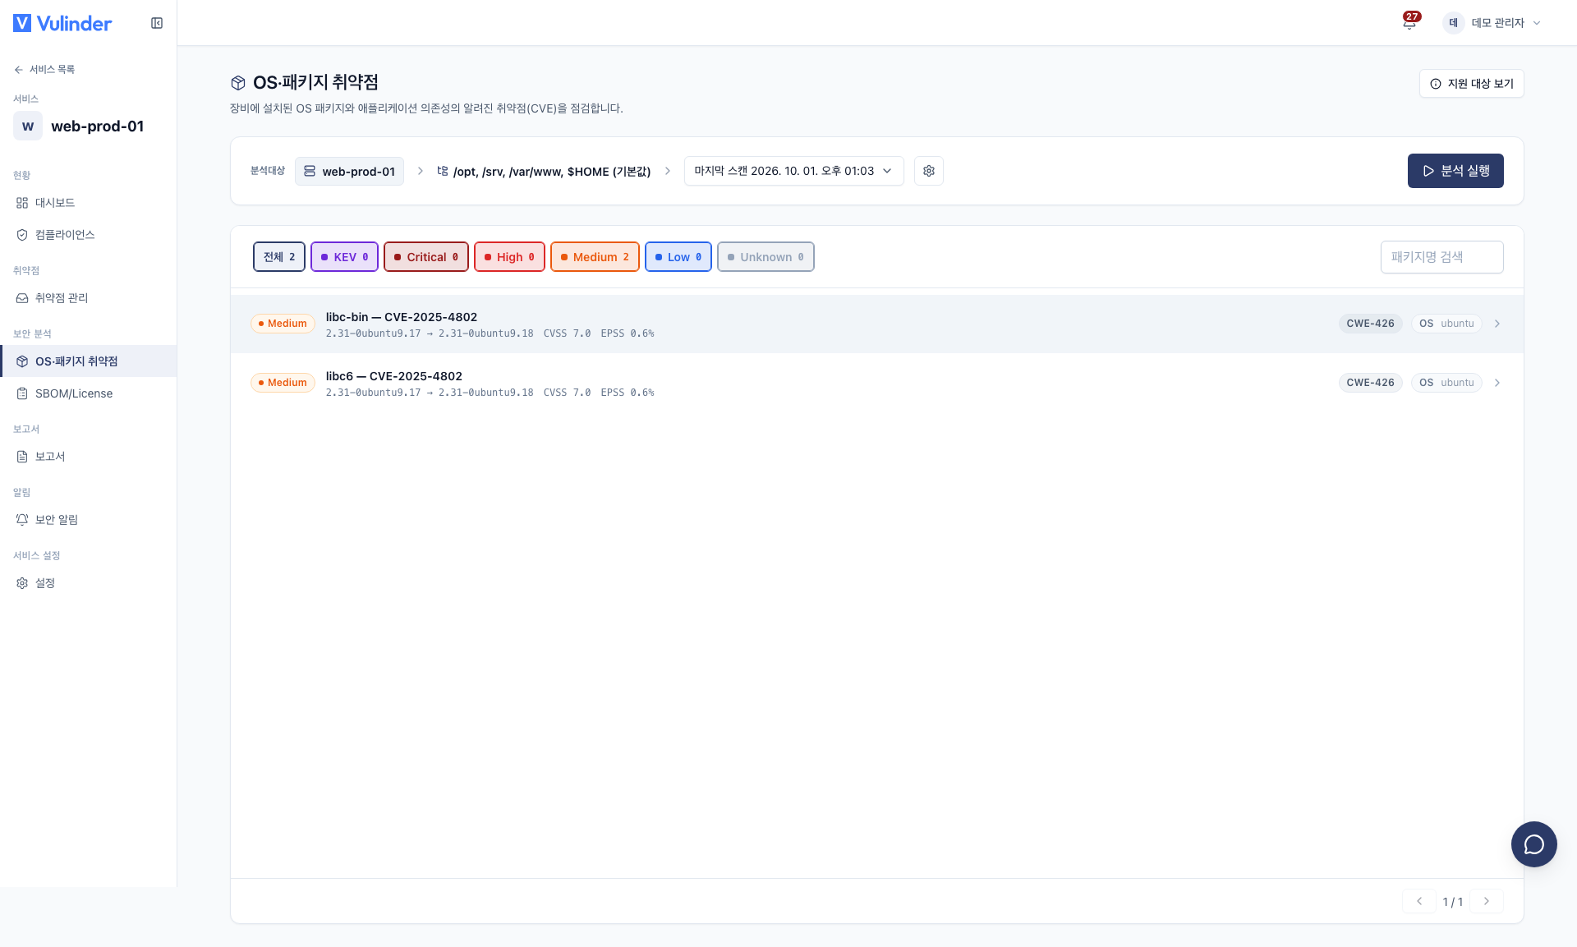Open 대시보드 in the sidebar
1577x947 pixels.
point(88,203)
